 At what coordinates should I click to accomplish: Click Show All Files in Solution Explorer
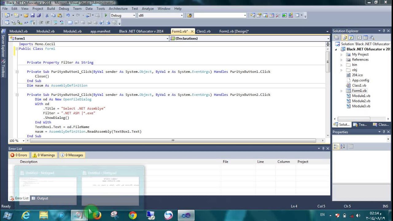[x=345, y=37]
